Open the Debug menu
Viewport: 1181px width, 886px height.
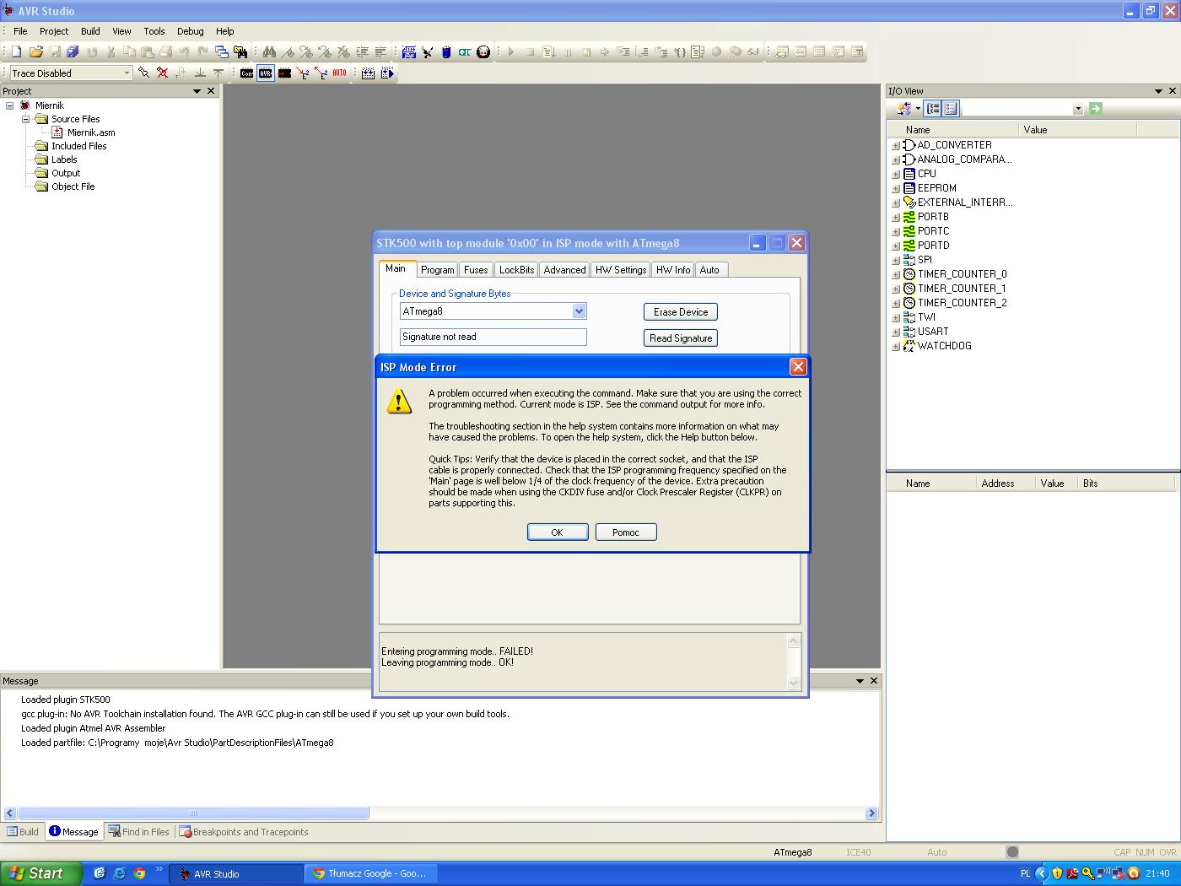point(190,31)
